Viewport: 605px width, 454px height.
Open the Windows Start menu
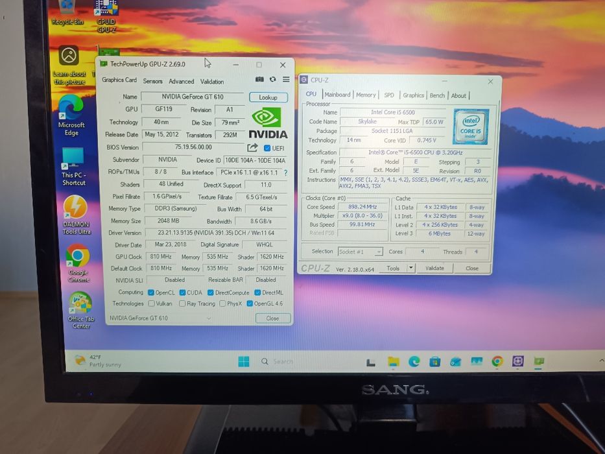244,362
